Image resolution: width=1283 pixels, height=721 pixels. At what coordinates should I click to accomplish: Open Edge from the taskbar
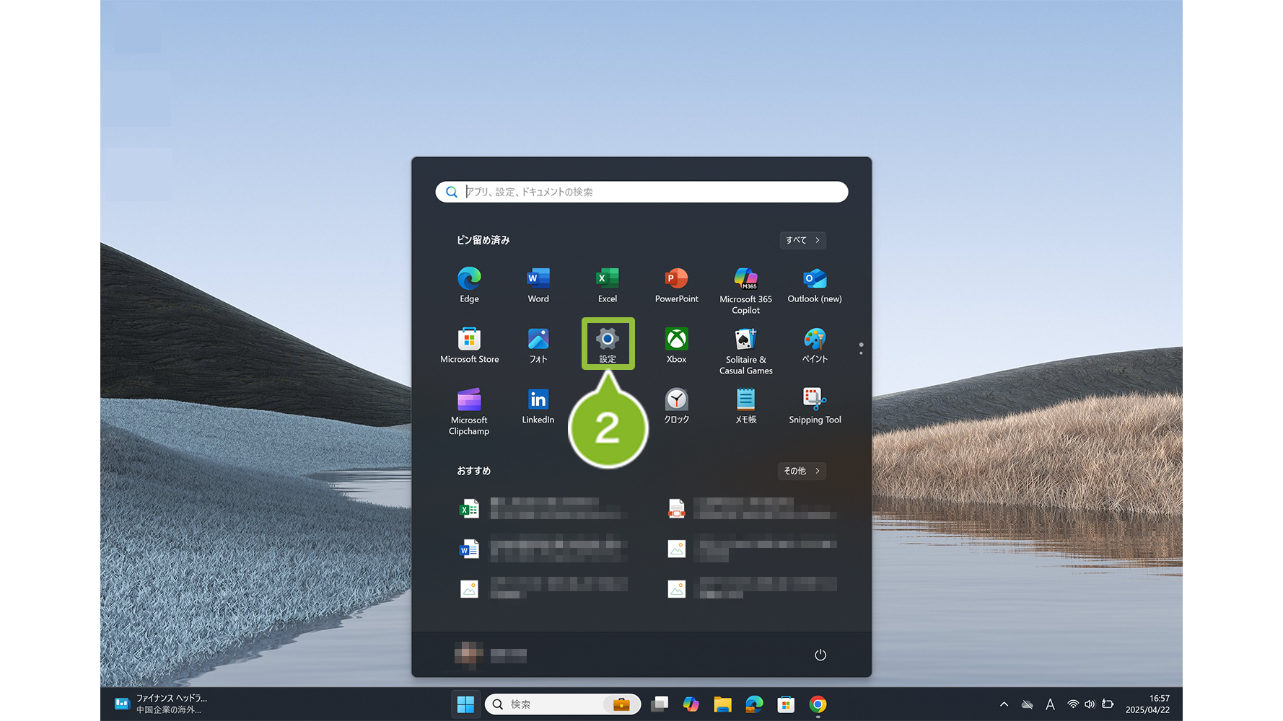tap(754, 704)
